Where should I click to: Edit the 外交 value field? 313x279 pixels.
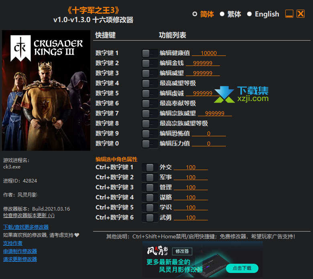191,167
